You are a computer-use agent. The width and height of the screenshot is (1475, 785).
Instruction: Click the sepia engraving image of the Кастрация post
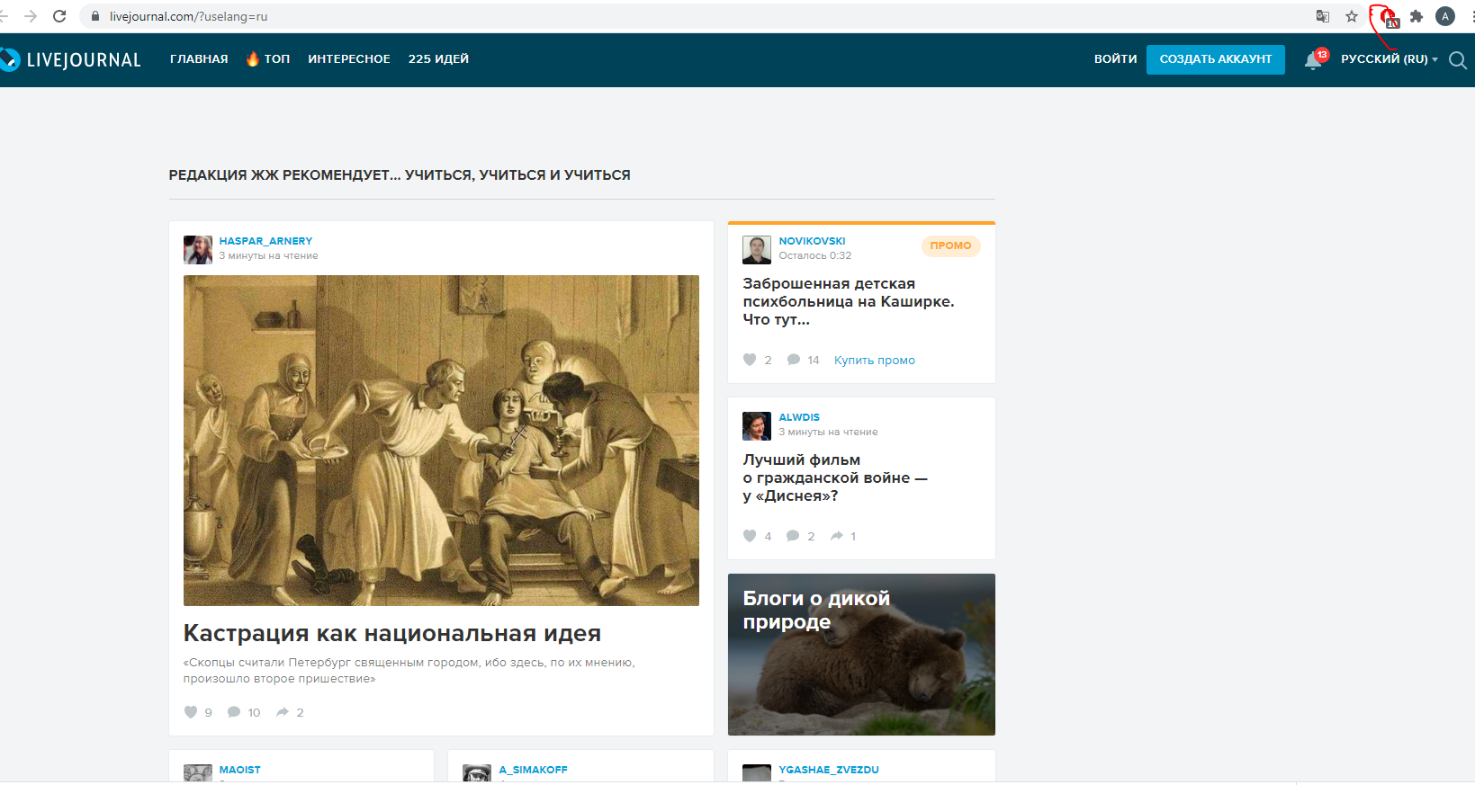(x=441, y=441)
